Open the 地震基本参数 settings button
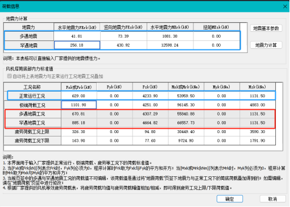This screenshot has height=207, width=290. pos(266,28)
